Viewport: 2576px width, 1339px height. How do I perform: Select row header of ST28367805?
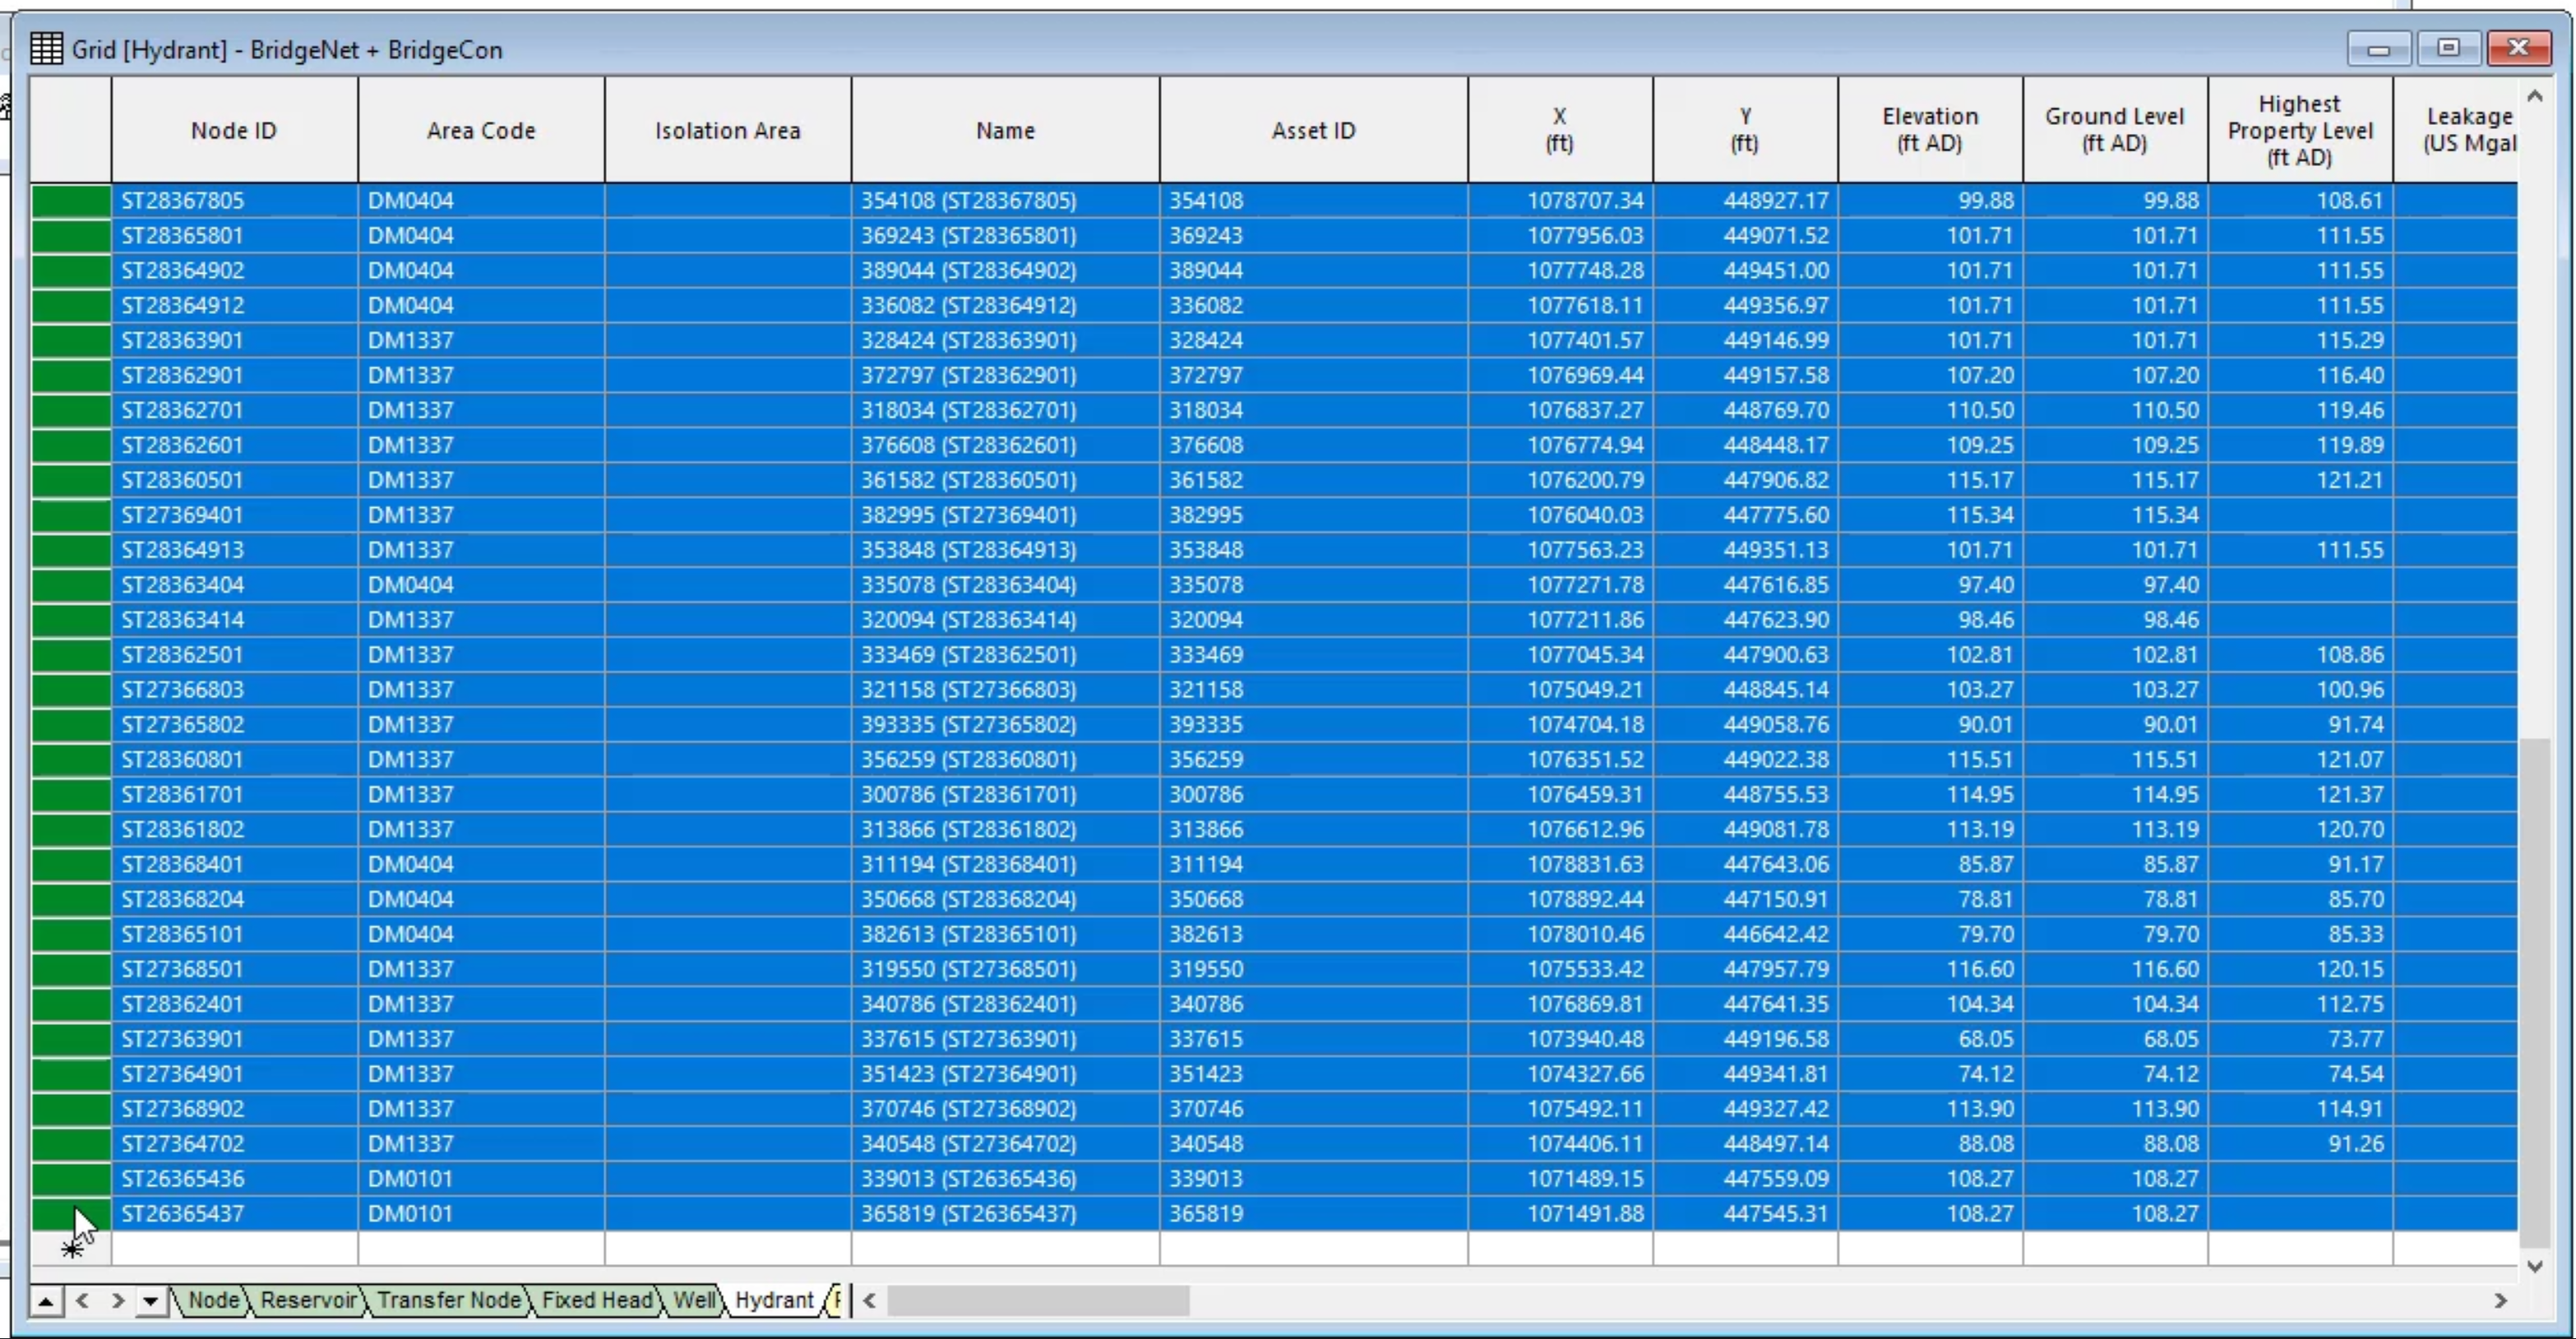point(70,201)
